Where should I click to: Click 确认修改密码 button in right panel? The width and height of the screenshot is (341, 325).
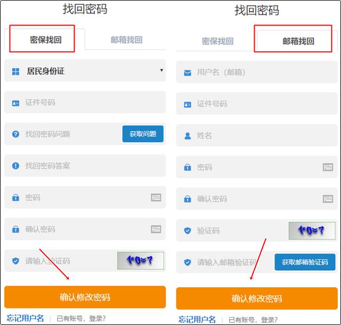pos(257,298)
